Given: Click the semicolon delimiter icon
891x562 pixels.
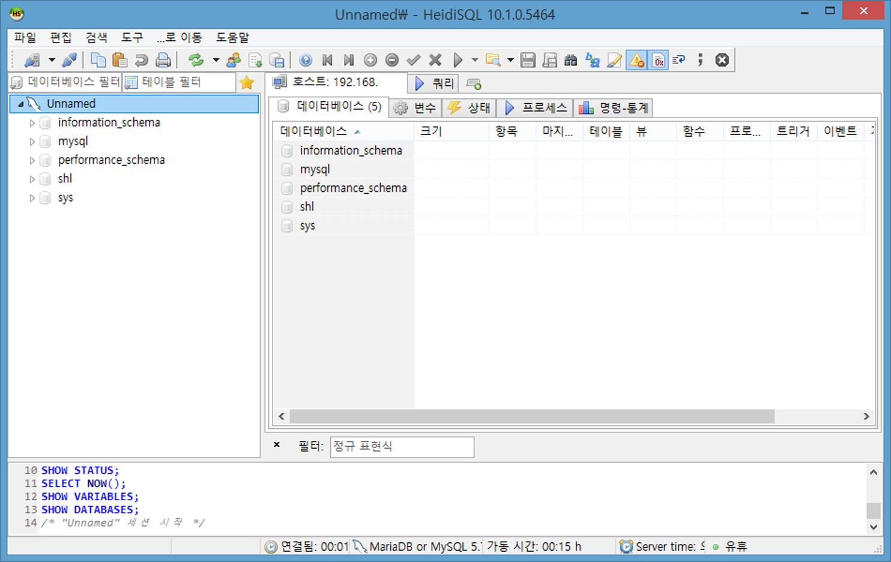Looking at the screenshot, I should [700, 60].
